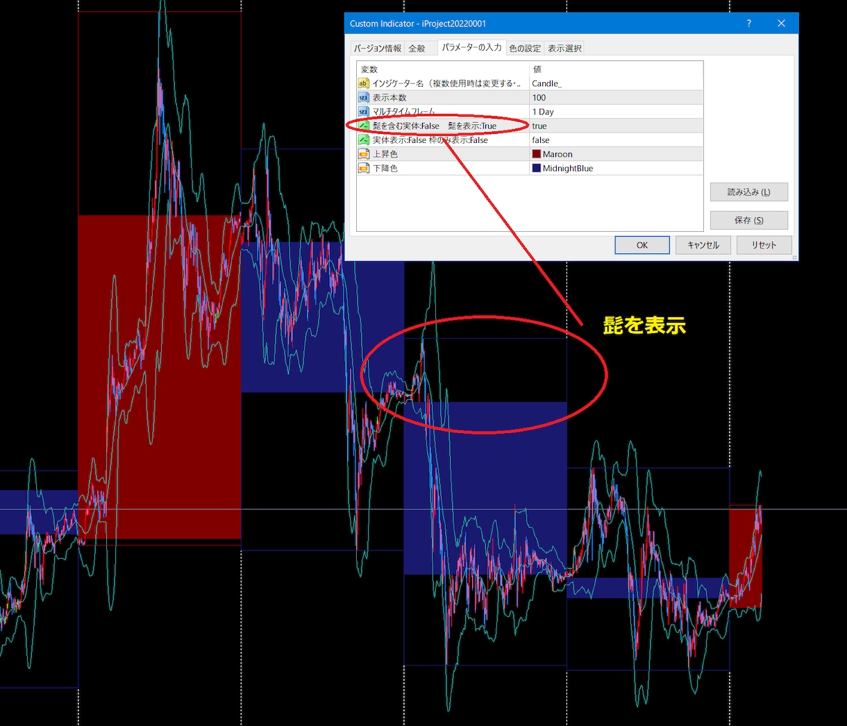The width and height of the screenshot is (847, 726).
Task: Click the color icon beside 下降色
Action: pos(363,168)
